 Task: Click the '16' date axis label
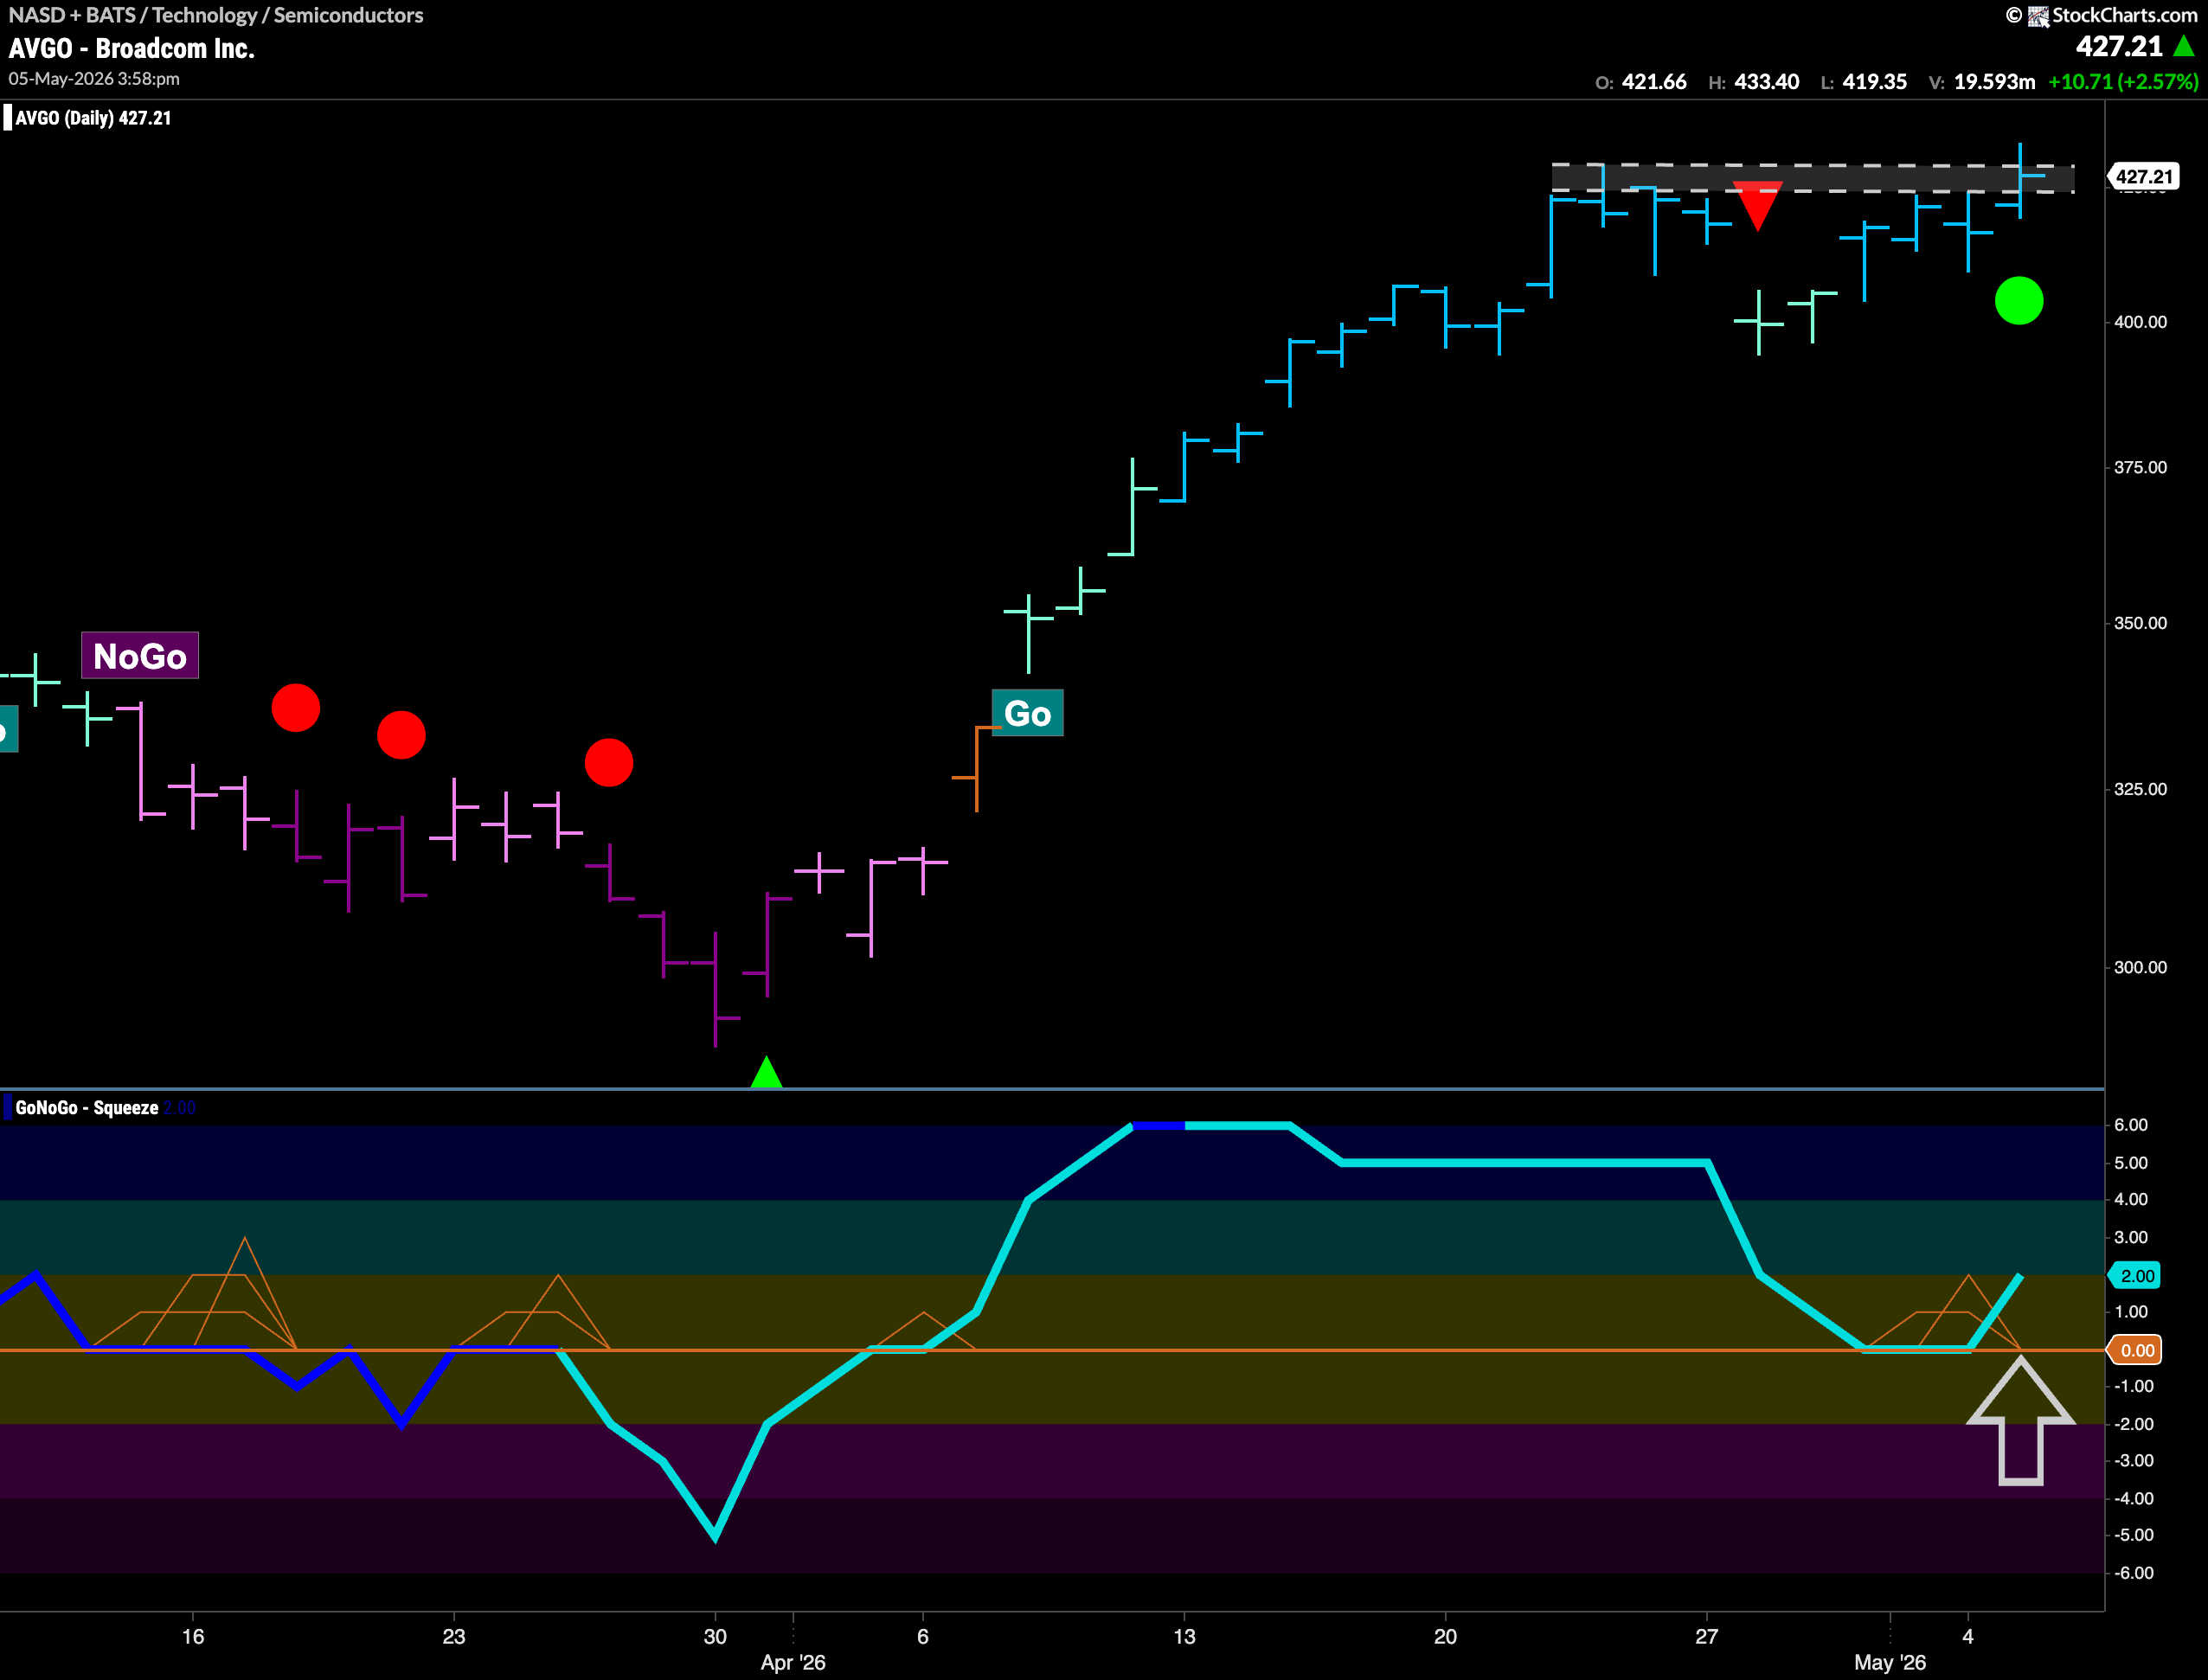click(x=193, y=1636)
